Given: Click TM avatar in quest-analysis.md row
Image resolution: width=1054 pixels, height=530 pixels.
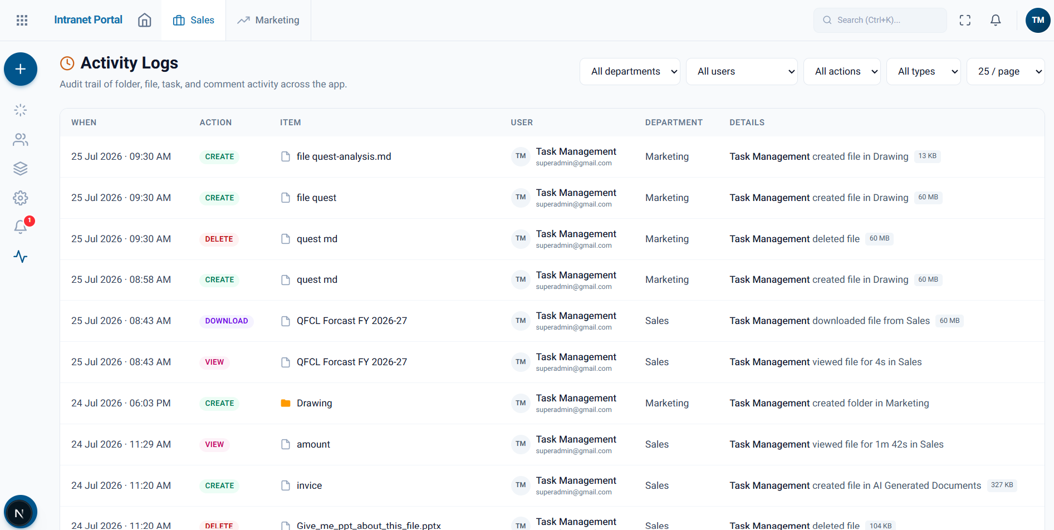Looking at the screenshot, I should (521, 156).
